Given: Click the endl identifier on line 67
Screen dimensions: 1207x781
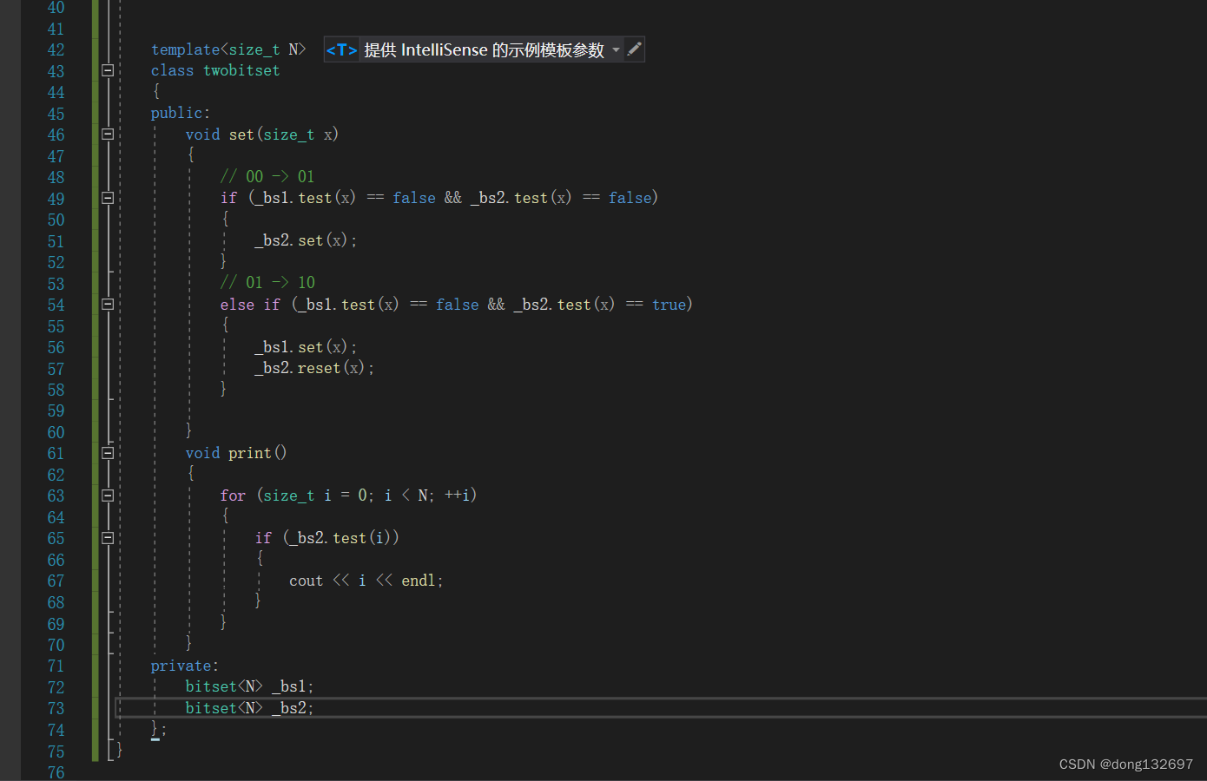Looking at the screenshot, I should (x=419, y=581).
